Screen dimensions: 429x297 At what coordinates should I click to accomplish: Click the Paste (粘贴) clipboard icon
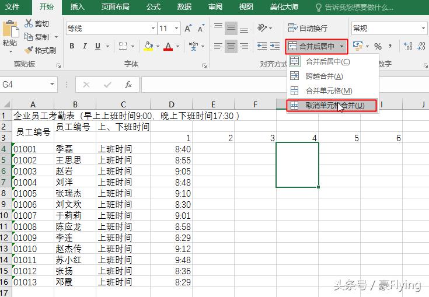[x=11, y=29]
